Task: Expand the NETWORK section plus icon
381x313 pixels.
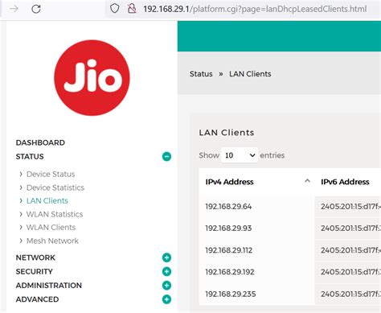Action: pos(166,257)
